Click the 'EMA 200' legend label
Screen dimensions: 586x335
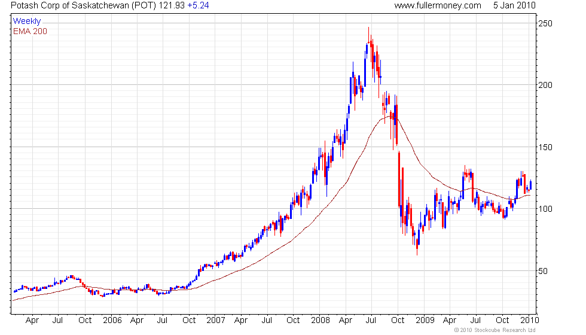point(30,31)
